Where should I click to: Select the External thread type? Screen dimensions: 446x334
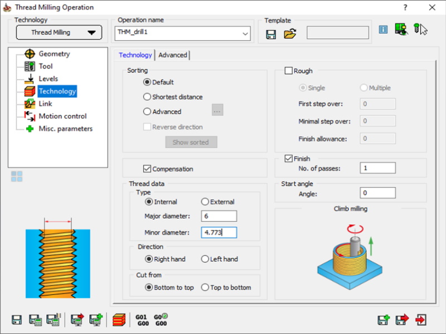click(205, 202)
